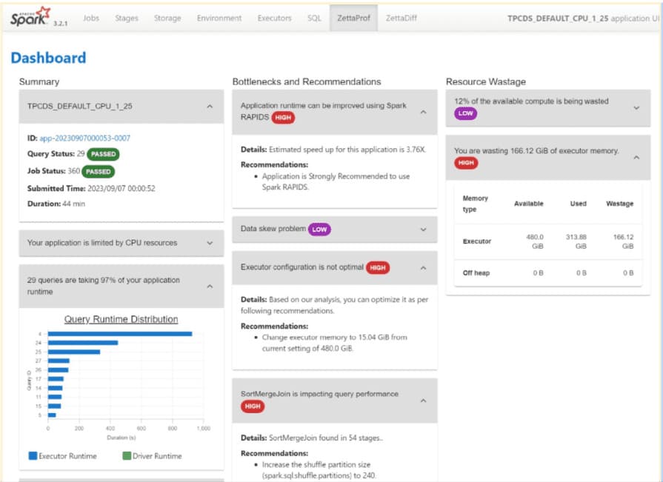Open the Stages tab
663x482 pixels.
click(127, 19)
